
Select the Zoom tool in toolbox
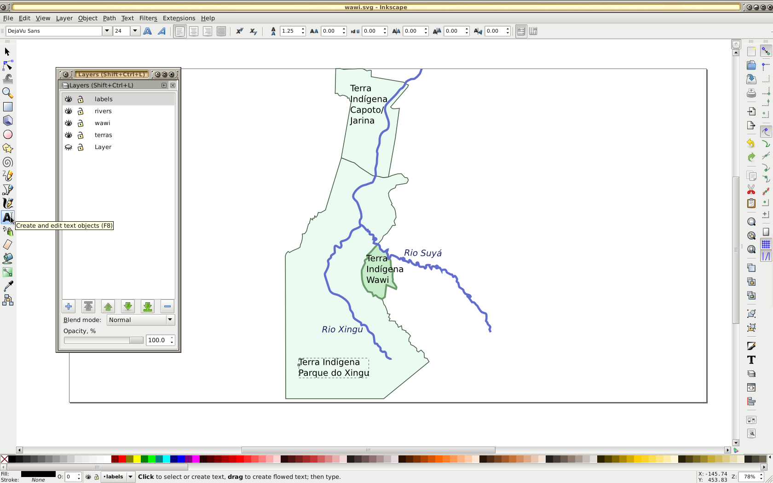tap(8, 93)
